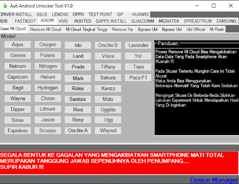Choose the Lithium model
This screenshot has width=239, height=184.
coord(48,109)
